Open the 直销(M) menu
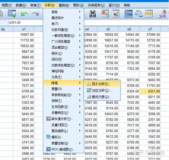Screen dimensions: 169x160 point(64,5)
